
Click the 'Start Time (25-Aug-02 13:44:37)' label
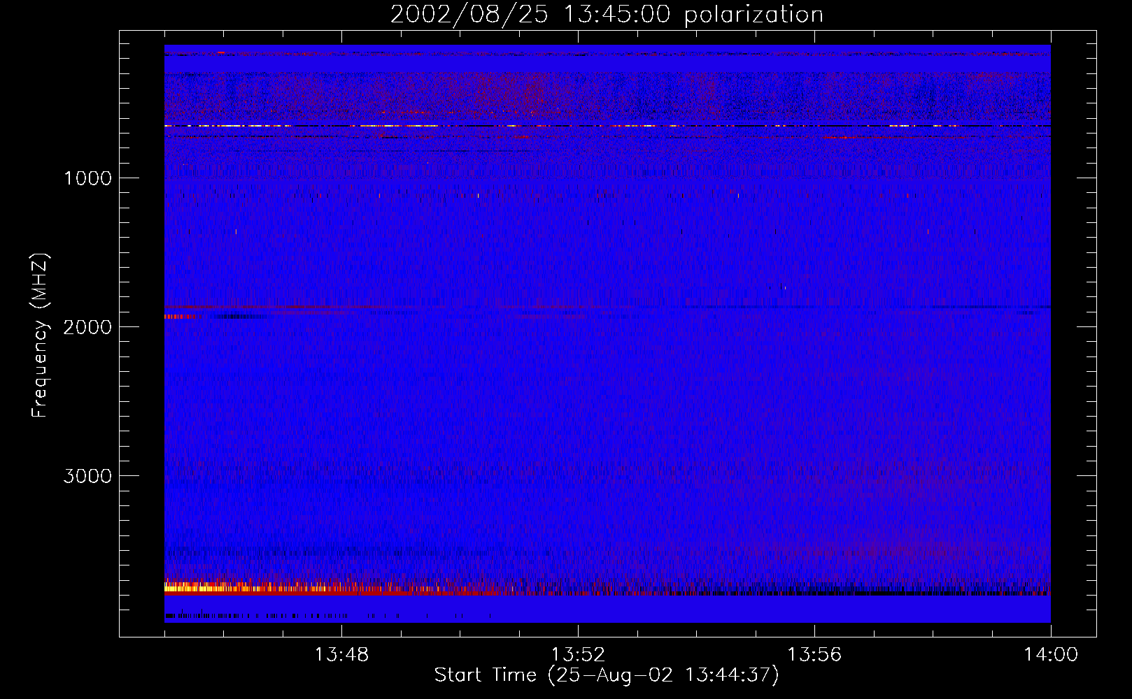pyautogui.click(x=607, y=675)
